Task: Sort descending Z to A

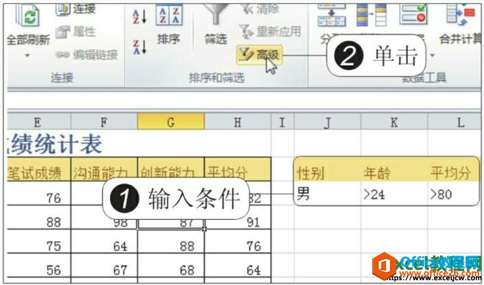Action: click(x=139, y=47)
